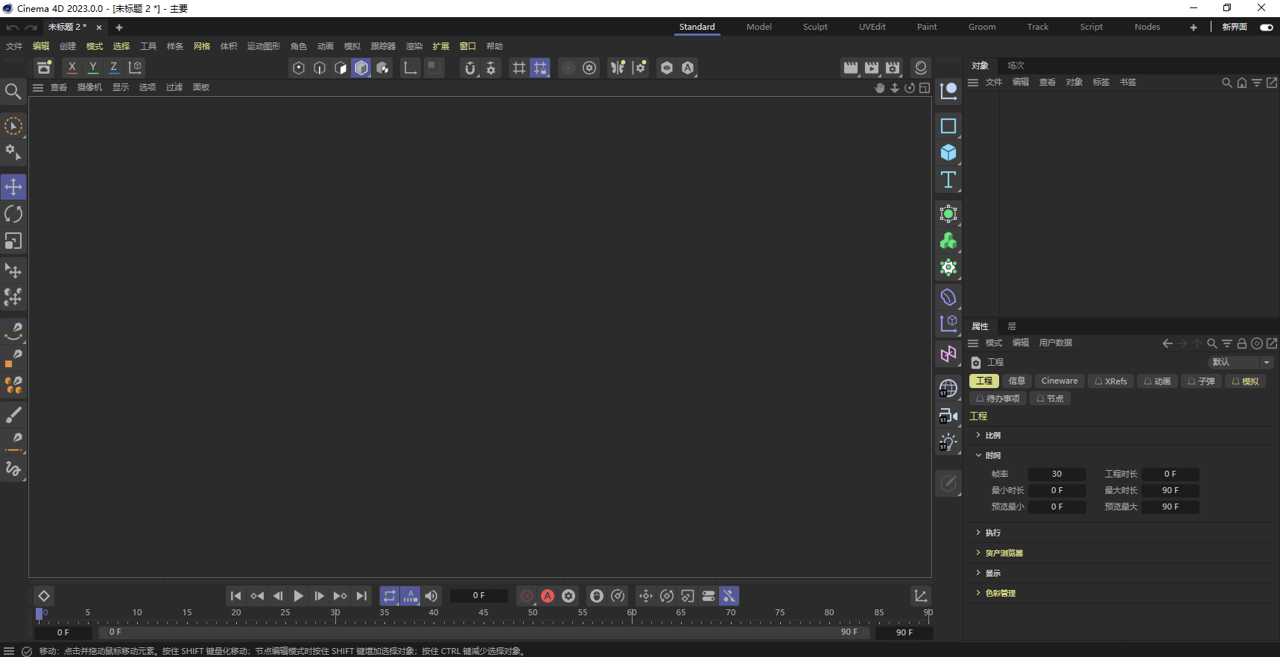
Task: Click the Cineware tab button
Action: point(1059,381)
